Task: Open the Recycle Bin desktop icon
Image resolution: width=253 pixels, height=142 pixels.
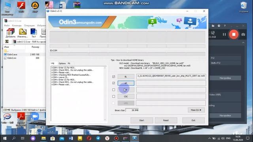Action: coord(244,7)
